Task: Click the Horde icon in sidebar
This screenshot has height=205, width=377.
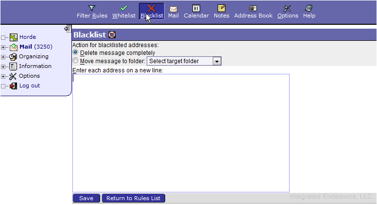Action: pyautogui.click(x=14, y=37)
